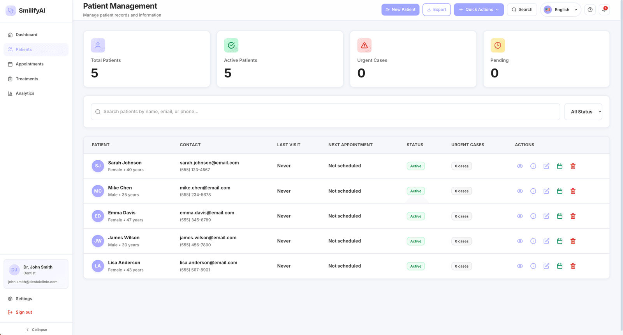Edit Mike Chen's patient record
Image resolution: width=623 pixels, height=335 pixels.
546,191
